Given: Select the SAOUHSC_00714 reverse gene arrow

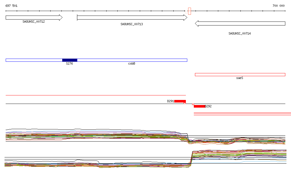Looking at the screenshot, I should pyautogui.click(x=240, y=24).
